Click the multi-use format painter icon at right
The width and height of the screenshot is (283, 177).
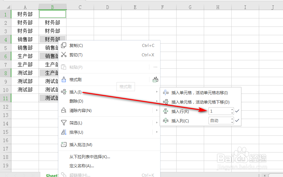pos(155,79)
